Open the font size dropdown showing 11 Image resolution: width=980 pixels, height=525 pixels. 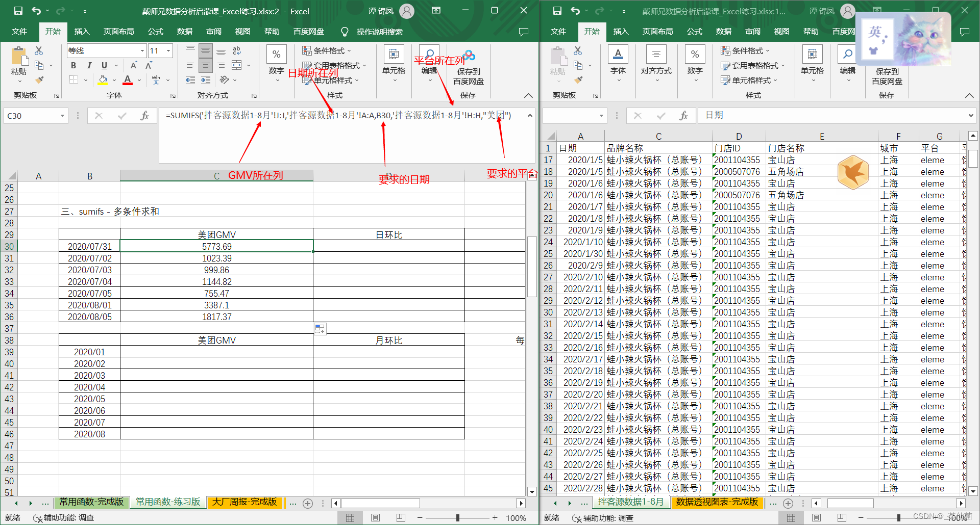[168, 50]
